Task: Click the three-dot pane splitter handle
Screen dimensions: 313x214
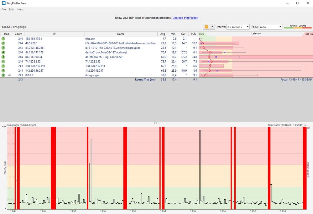Action: (157, 123)
